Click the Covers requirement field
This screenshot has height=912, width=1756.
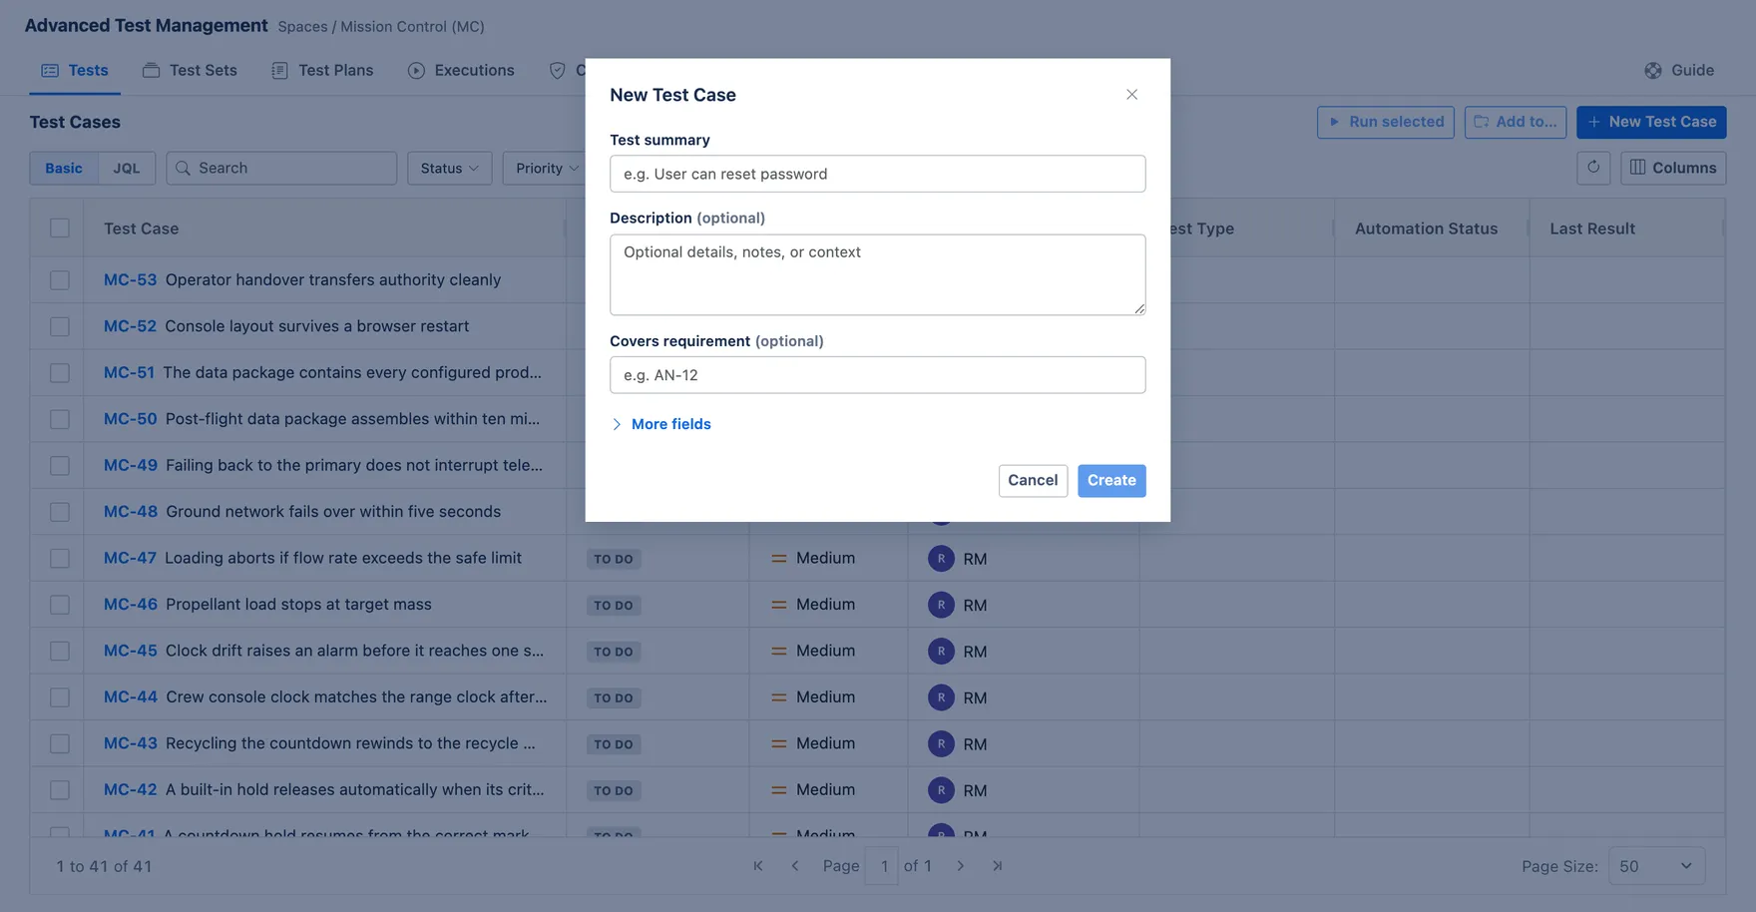[877, 375]
